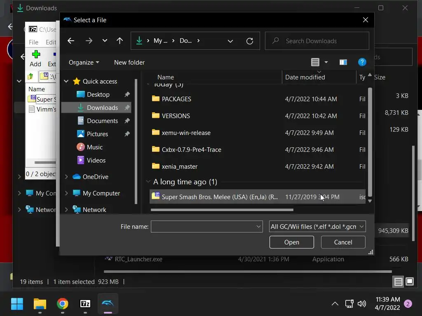Expand Network in the dialog tree
Image resolution: width=422 pixels, height=316 pixels.
tap(66, 209)
